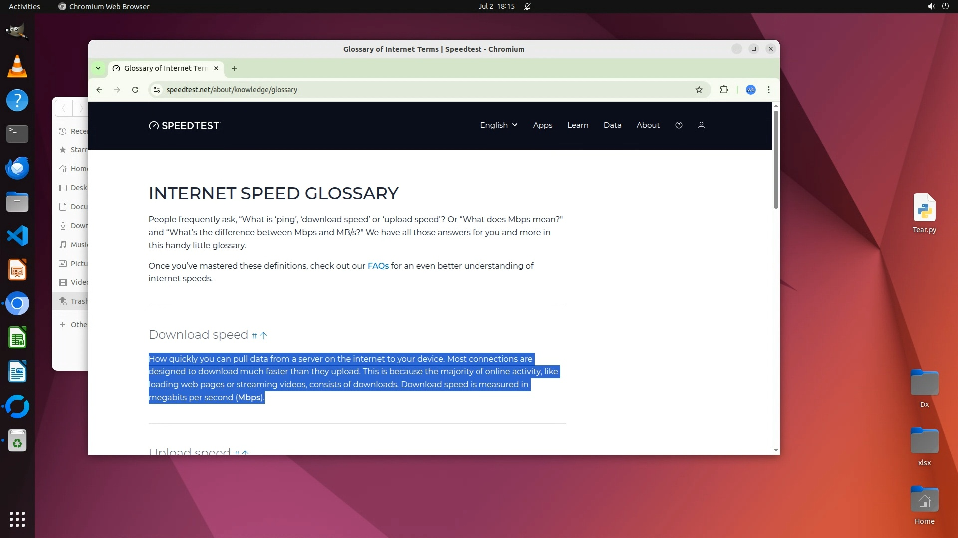Open a new tab with plus button
The width and height of the screenshot is (958, 538).
click(x=234, y=68)
